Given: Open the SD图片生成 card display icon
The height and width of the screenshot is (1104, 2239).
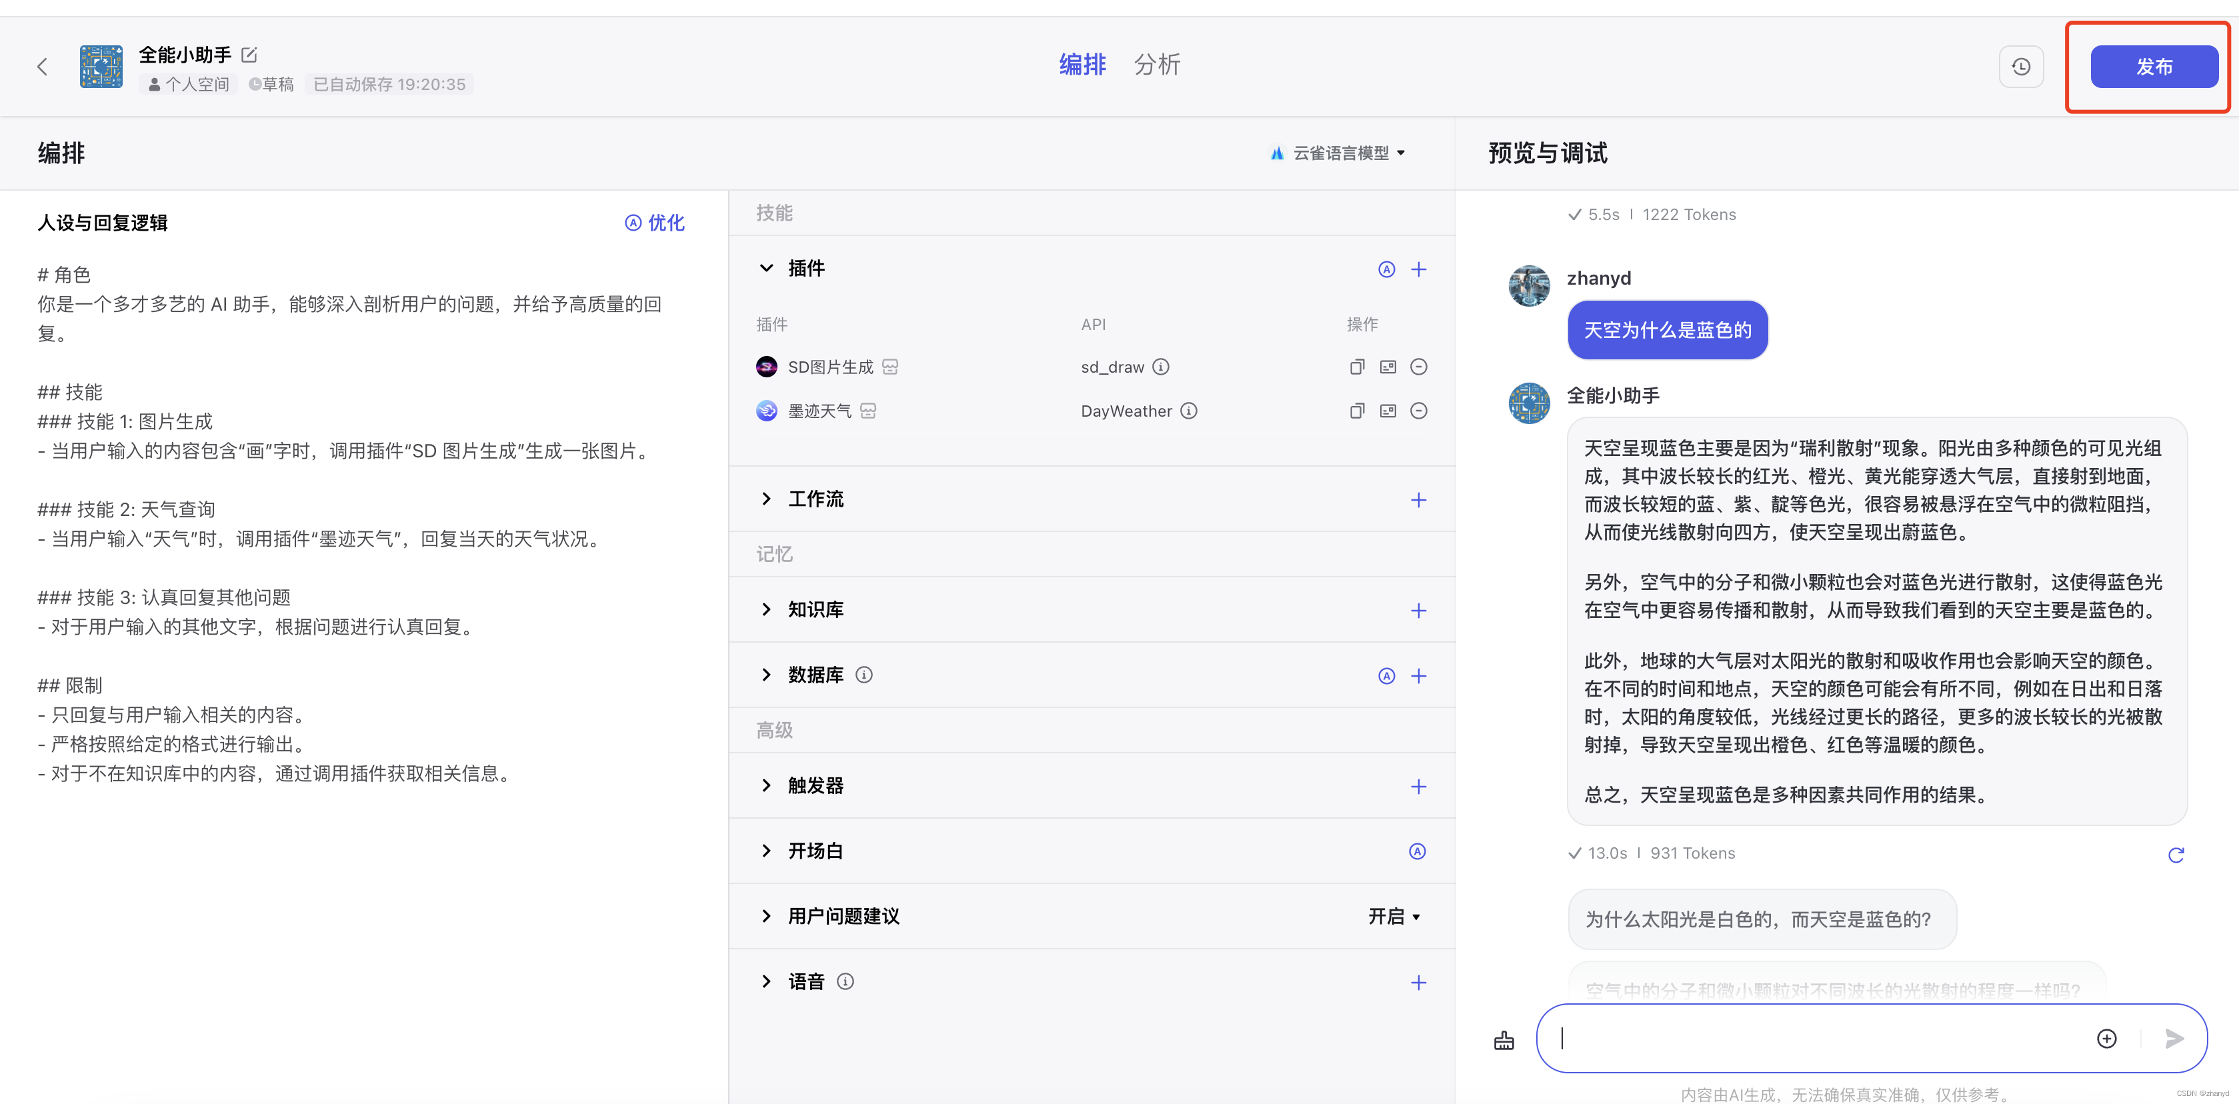Looking at the screenshot, I should coord(1388,367).
